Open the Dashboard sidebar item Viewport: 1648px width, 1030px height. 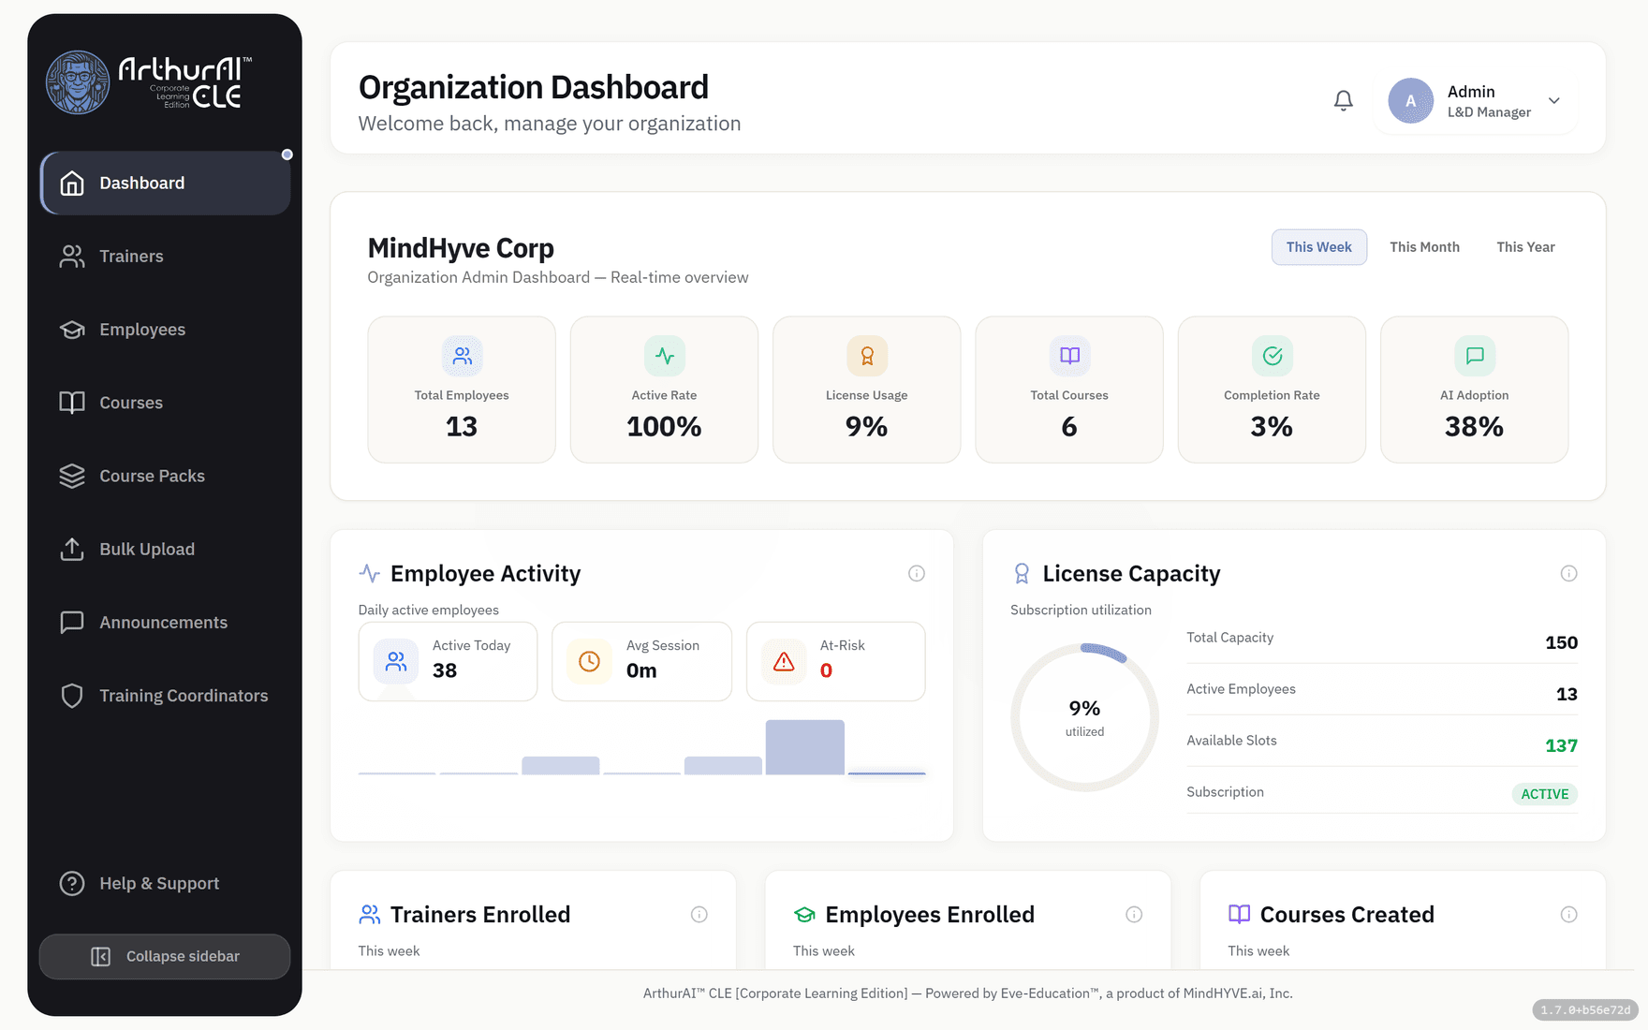click(165, 183)
